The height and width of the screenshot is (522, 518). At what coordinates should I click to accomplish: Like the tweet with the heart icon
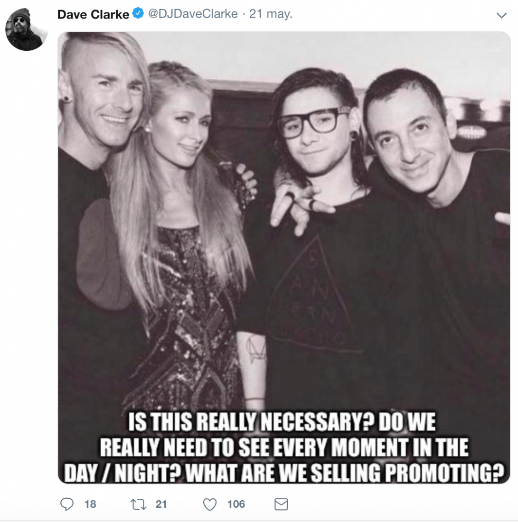(x=210, y=504)
